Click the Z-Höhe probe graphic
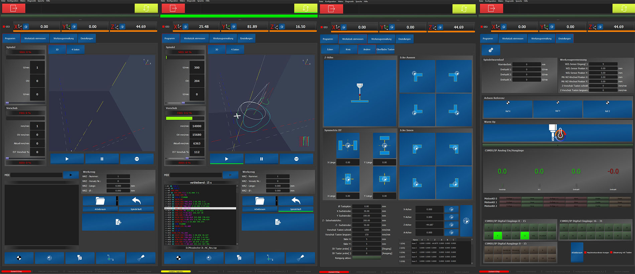This screenshot has width=635, height=274. [360, 93]
